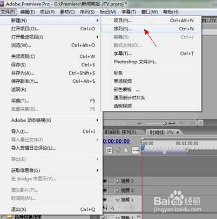Open the 获取信息自(G) submenu arrow
This screenshot has height=219, width=217.
(x=97, y=170)
